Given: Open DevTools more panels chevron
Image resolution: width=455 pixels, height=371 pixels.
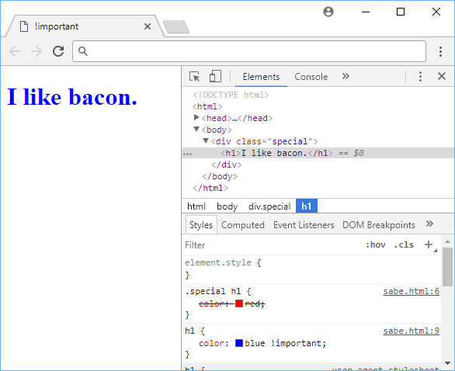Looking at the screenshot, I should coord(346,76).
